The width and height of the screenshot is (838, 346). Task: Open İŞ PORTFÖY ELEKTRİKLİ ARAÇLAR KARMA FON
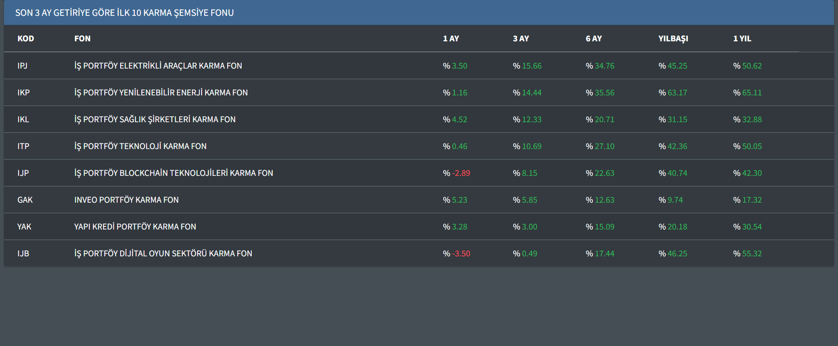click(x=158, y=66)
